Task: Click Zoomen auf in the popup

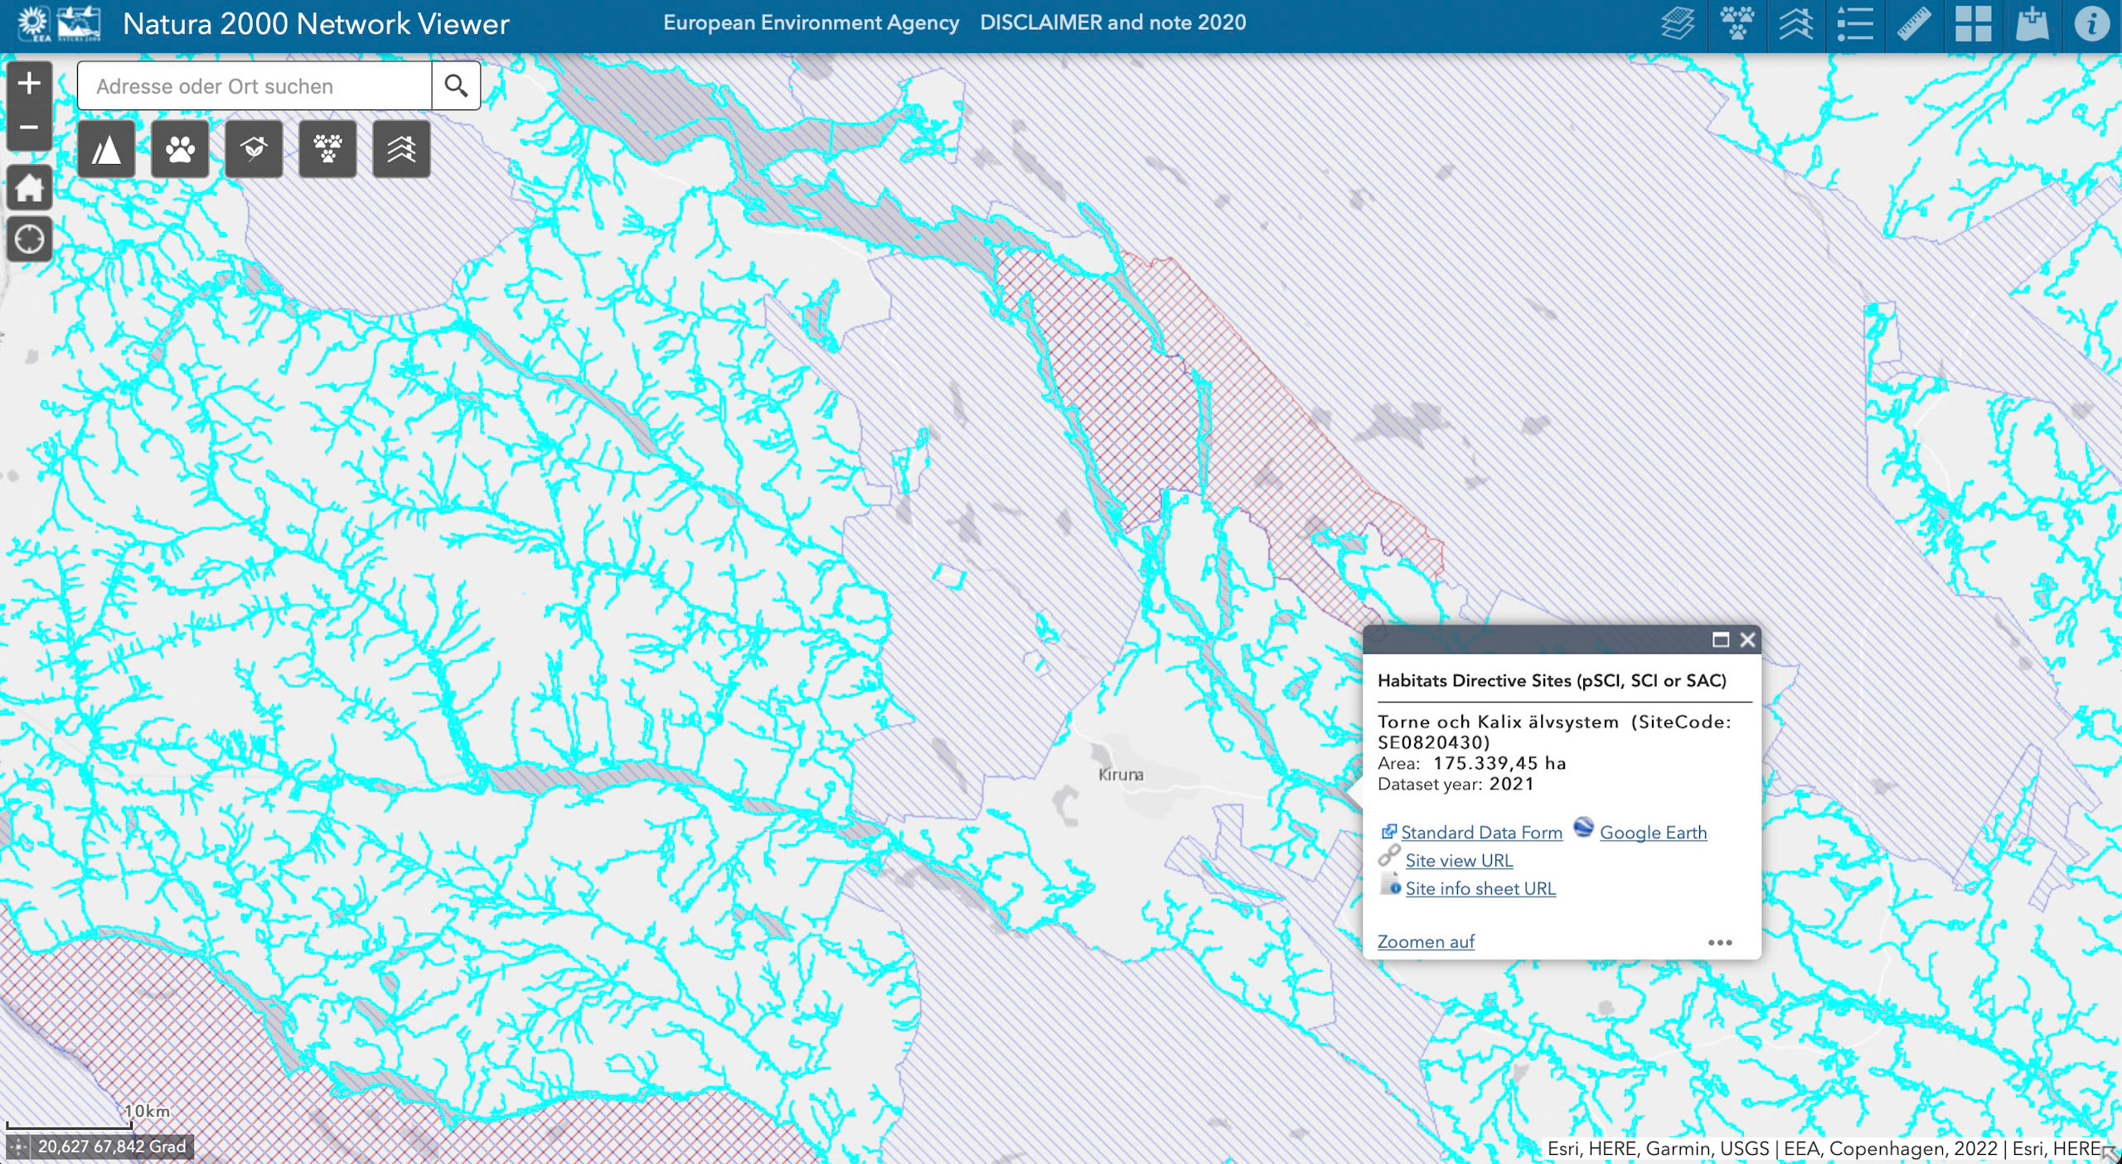Action: (1425, 942)
